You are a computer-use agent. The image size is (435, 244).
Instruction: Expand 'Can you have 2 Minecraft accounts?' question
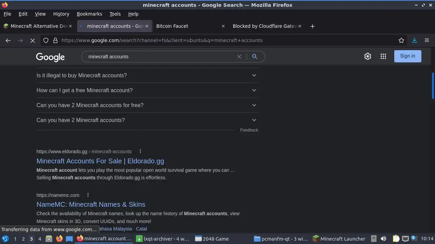pyautogui.click(x=147, y=120)
